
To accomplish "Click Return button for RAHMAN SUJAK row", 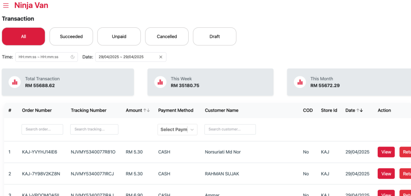I will click(405, 174).
